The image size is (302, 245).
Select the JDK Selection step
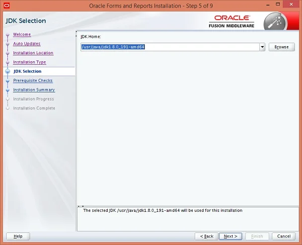27,71
